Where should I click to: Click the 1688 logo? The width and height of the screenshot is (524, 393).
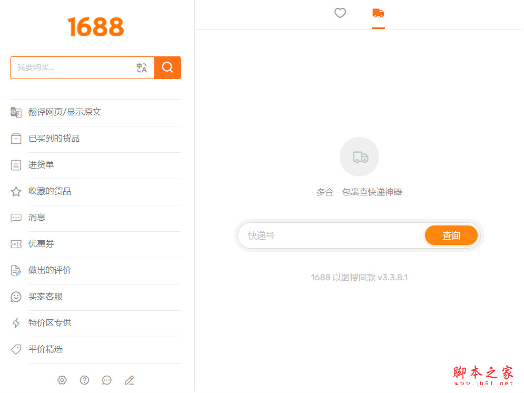pos(95,27)
